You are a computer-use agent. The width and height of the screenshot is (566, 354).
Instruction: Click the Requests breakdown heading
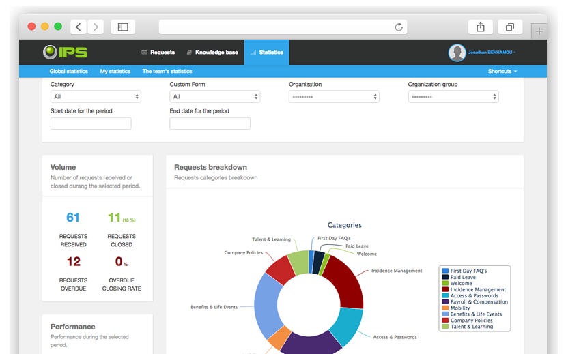point(210,167)
